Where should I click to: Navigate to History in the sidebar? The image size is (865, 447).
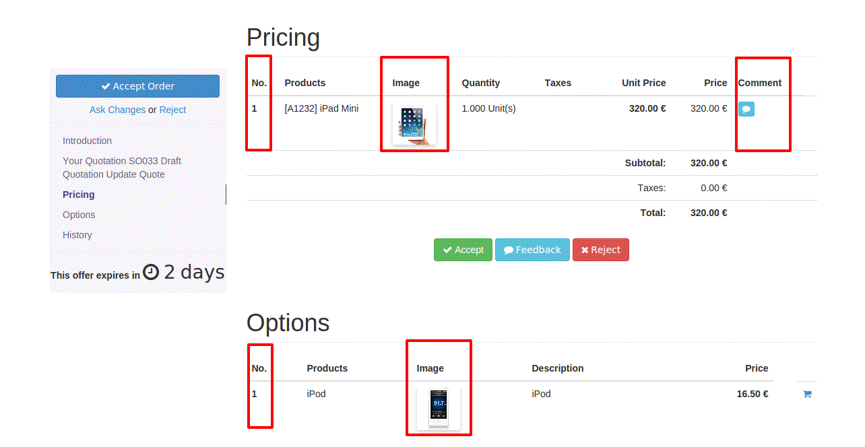tap(77, 235)
